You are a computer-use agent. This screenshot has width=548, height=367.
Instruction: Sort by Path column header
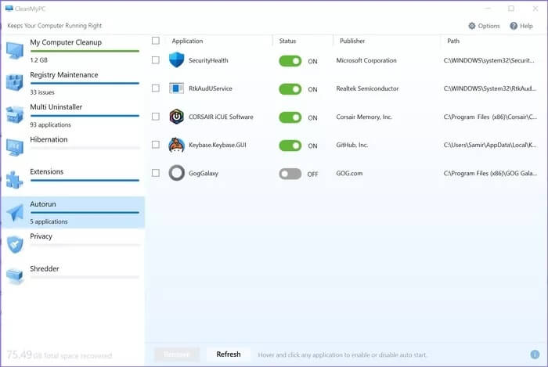coord(453,41)
